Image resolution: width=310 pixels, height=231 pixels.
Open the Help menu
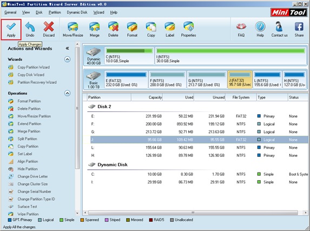(114, 12)
